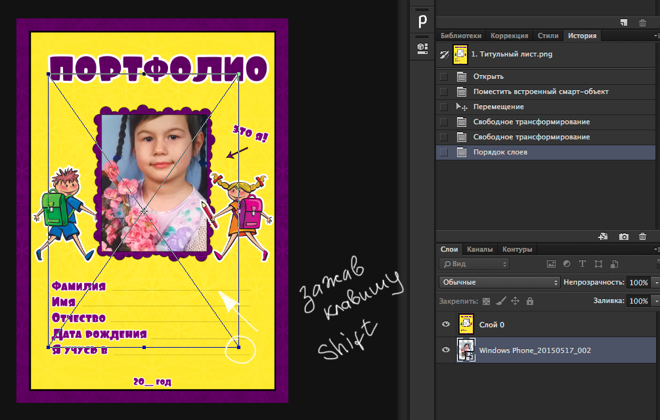660x420 pixels.
Task: Set history brush source at Открыть state
Action: [444, 76]
